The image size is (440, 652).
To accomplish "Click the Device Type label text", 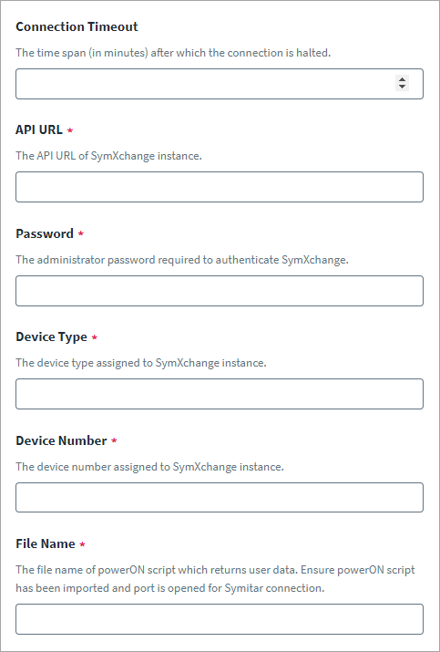I will click(x=52, y=336).
